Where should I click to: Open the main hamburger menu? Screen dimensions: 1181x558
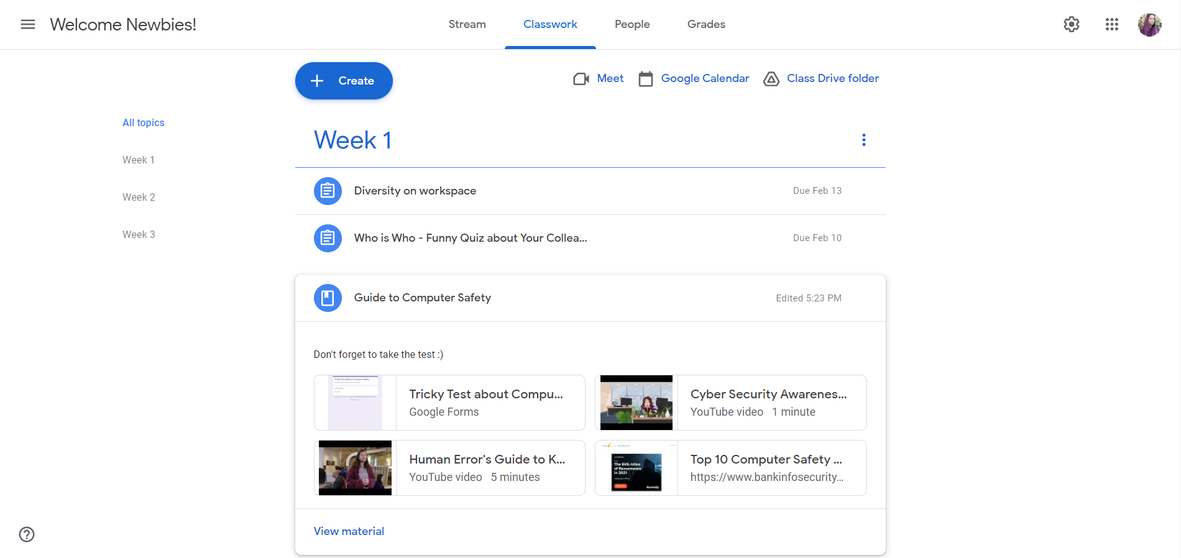point(28,24)
